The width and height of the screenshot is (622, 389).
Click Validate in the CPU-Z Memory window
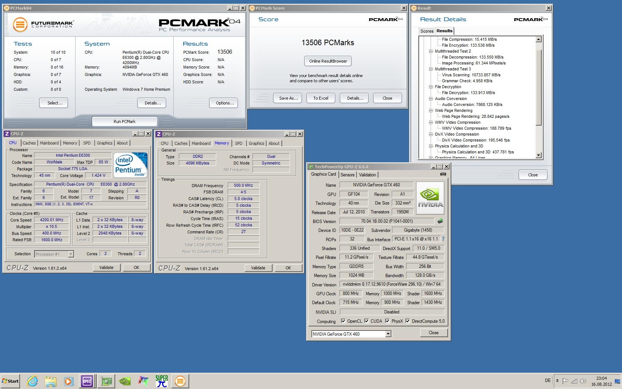tap(258, 268)
